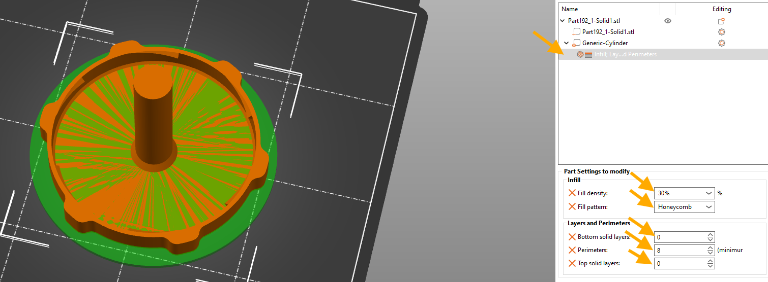Click the infill icon on Infill; Lay...d Perimeters row
The height and width of the screenshot is (282, 768).
[x=580, y=54]
